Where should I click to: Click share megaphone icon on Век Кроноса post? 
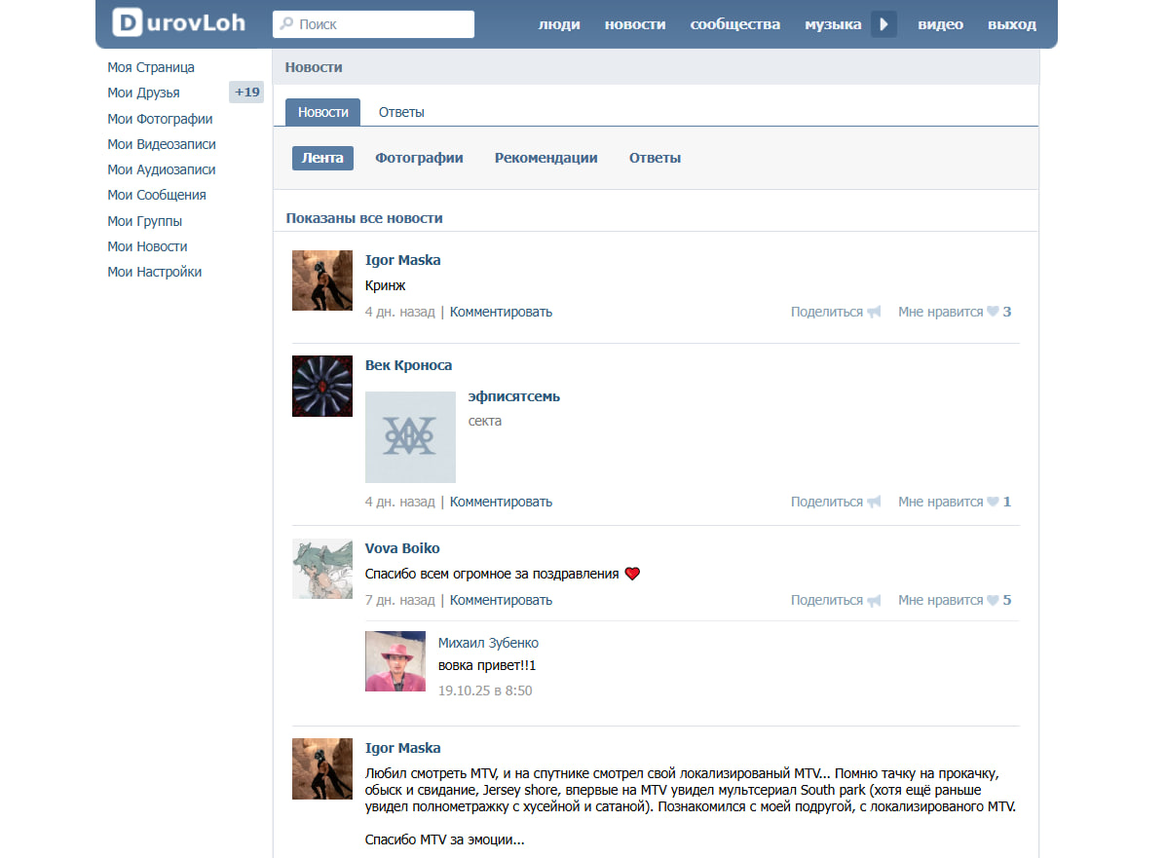[x=874, y=503]
